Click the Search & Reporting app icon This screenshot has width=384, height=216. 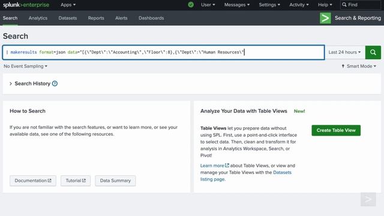coord(325,18)
